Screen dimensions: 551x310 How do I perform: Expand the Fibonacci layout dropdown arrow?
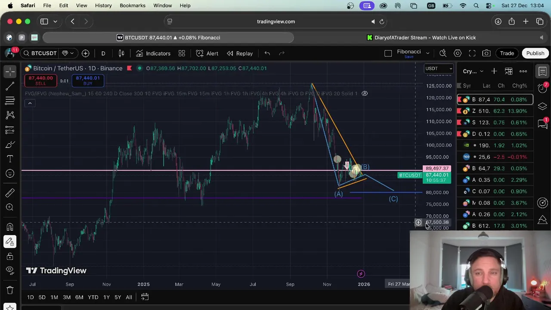coord(427,53)
